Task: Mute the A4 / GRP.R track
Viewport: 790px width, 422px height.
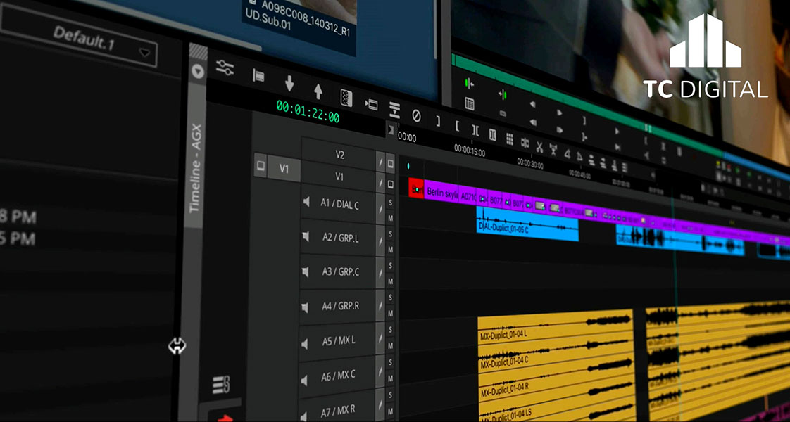Action: tap(391, 314)
